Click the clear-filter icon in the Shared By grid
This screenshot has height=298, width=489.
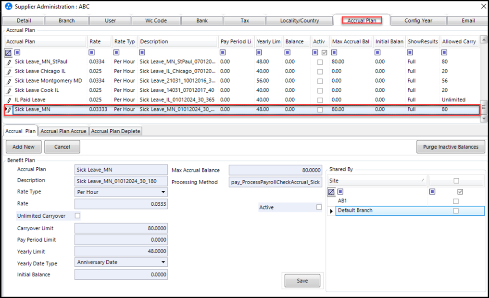(331, 192)
